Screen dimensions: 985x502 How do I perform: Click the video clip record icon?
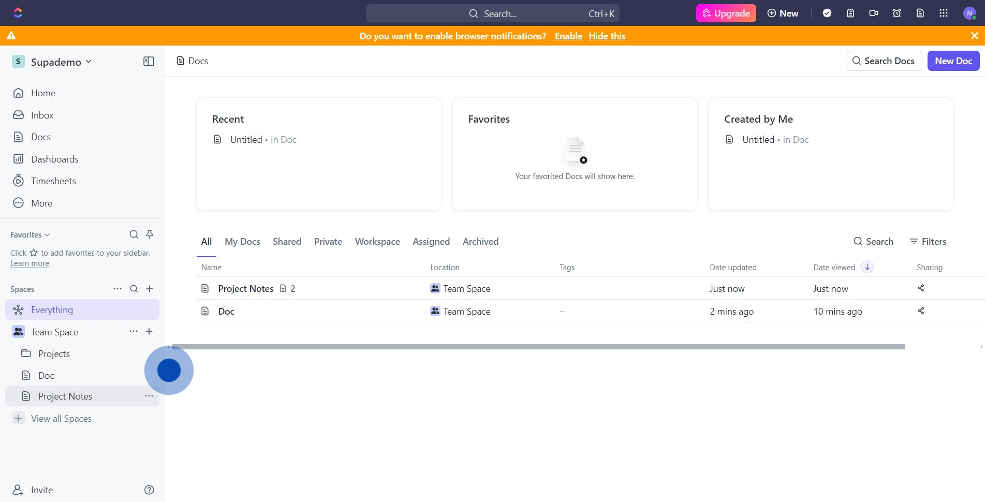[x=874, y=13]
